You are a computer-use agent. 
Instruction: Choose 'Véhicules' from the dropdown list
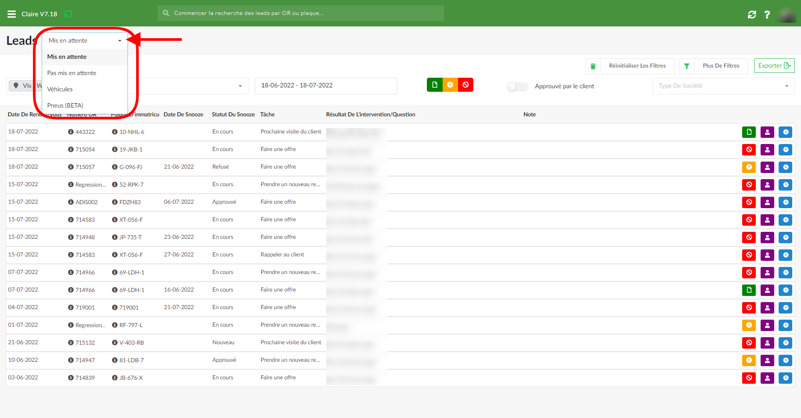[x=85, y=89]
